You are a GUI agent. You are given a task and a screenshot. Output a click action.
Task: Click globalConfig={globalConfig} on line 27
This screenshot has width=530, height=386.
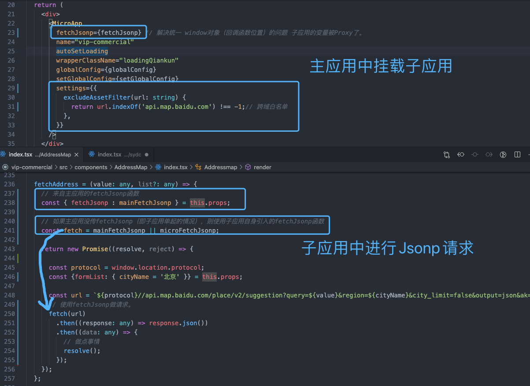coord(106,70)
